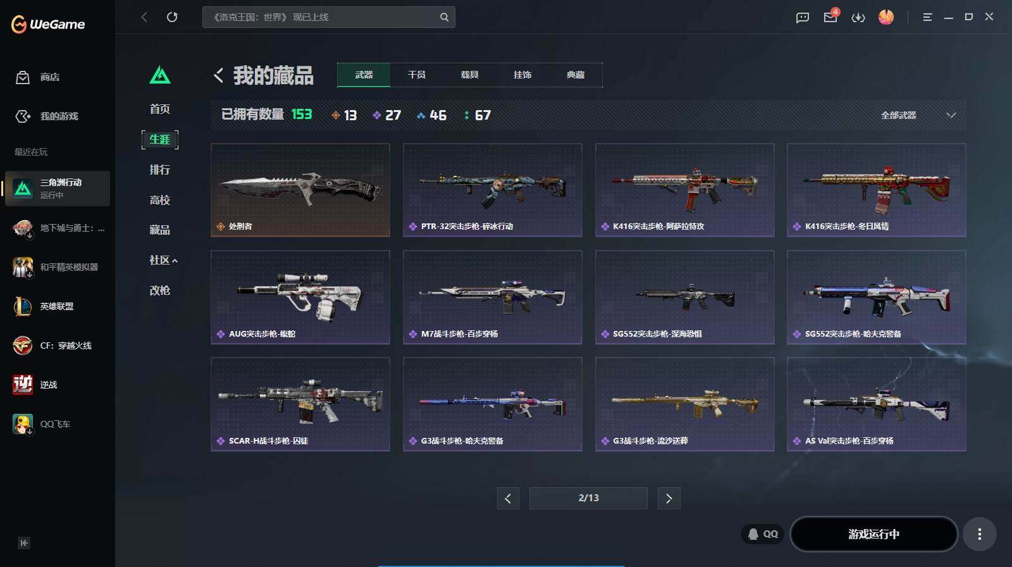Image resolution: width=1012 pixels, height=567 pixels.
Task: Click the refresh page icon
Action: (172, 17)
